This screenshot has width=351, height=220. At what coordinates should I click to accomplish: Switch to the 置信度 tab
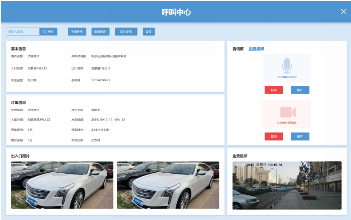[238, 49]
